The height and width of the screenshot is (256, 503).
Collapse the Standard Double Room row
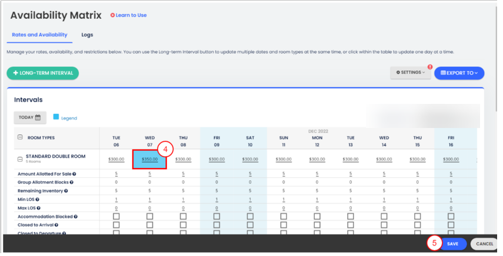click(20, 159)
